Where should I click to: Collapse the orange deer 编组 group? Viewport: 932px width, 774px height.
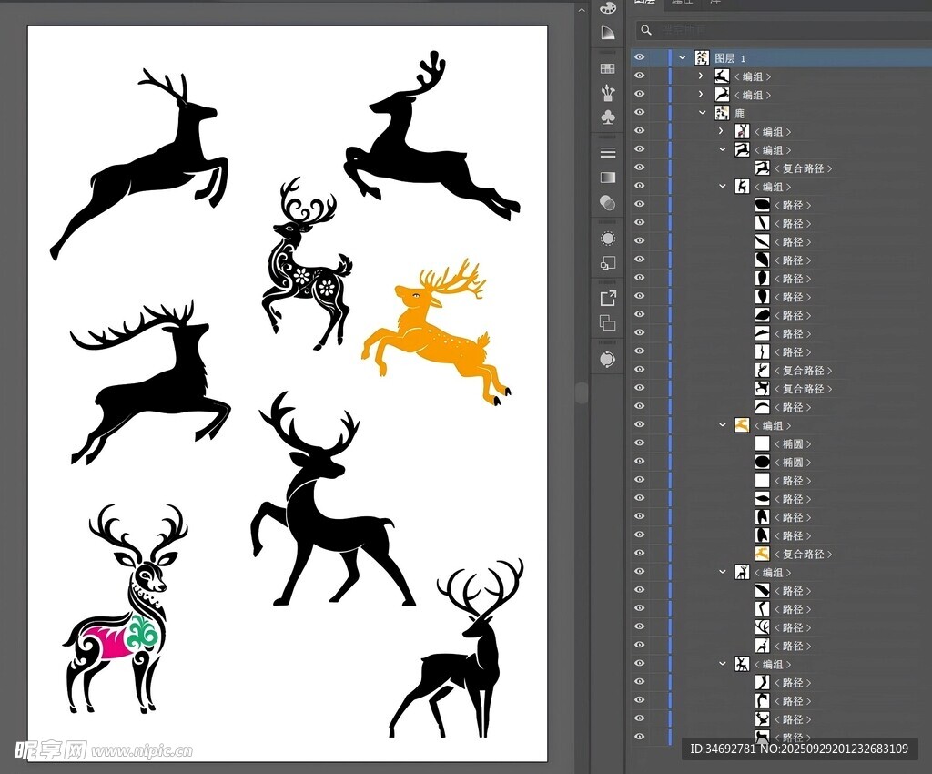coord(723,425)
